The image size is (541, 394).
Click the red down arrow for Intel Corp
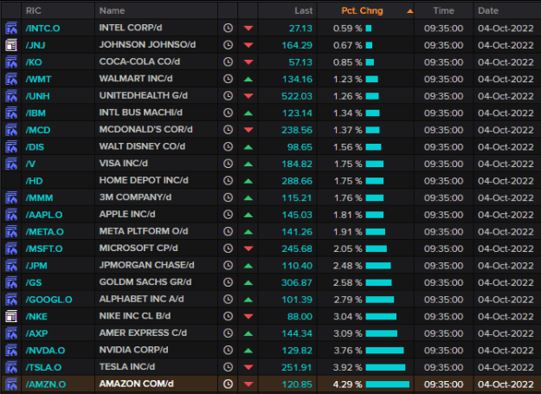(x=248, y=29)
